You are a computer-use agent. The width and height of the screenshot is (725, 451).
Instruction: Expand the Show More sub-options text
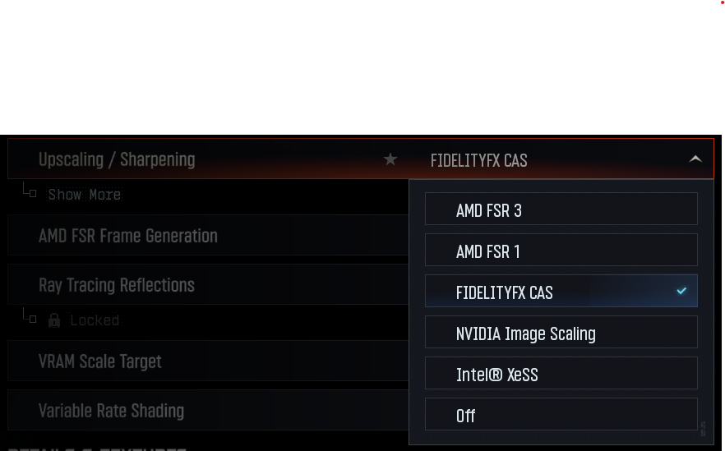[85, 195]
